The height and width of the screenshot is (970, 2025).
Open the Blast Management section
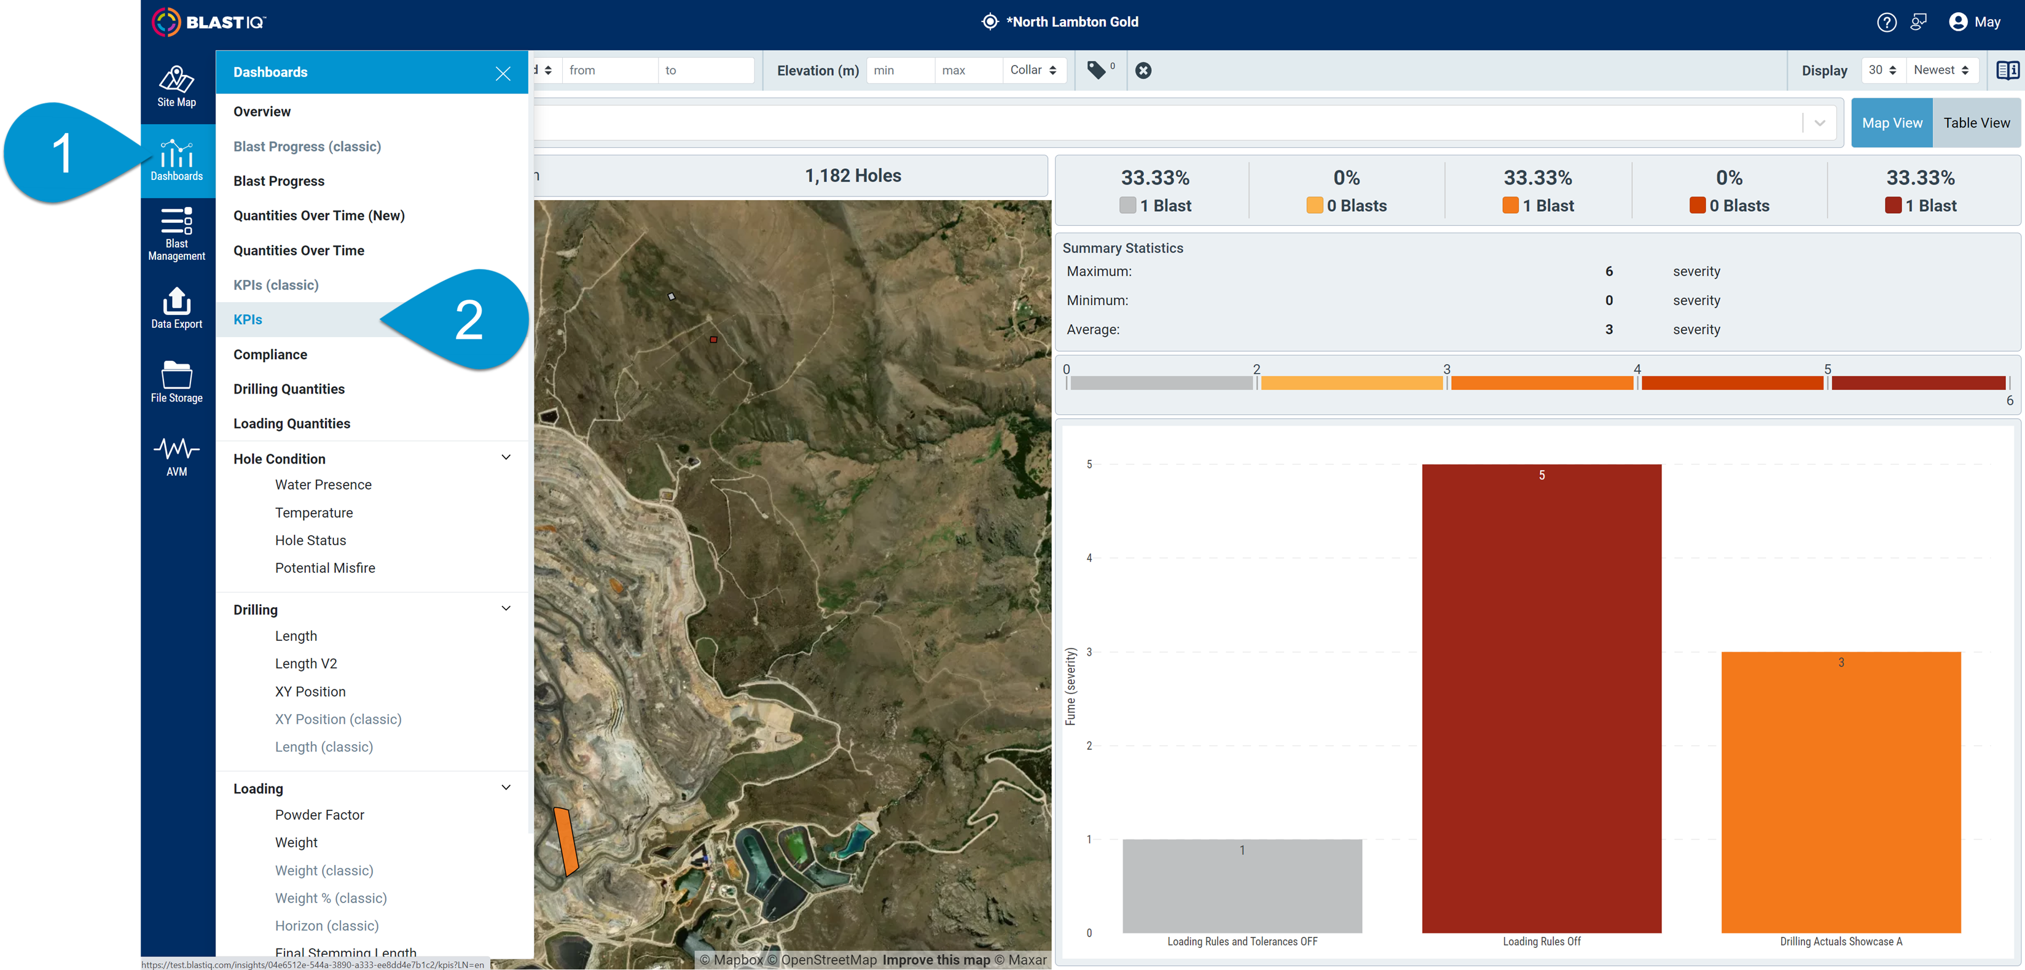[x=177, y=234]
